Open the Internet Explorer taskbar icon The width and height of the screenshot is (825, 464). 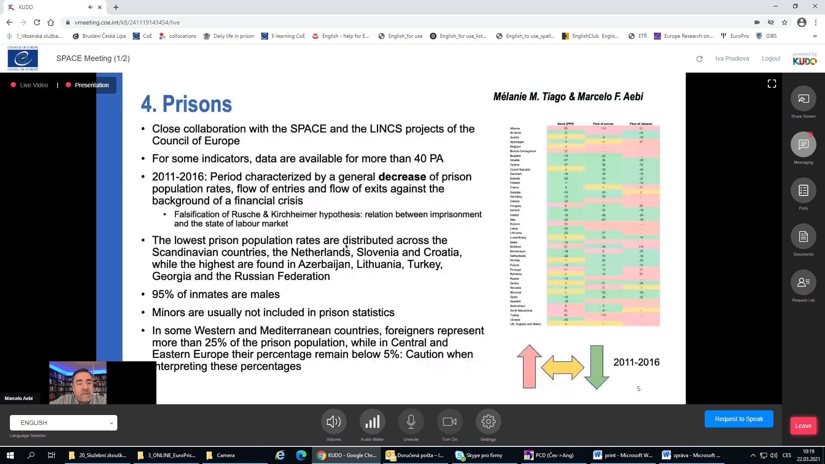pyautogui.click(x=280, y=455)
